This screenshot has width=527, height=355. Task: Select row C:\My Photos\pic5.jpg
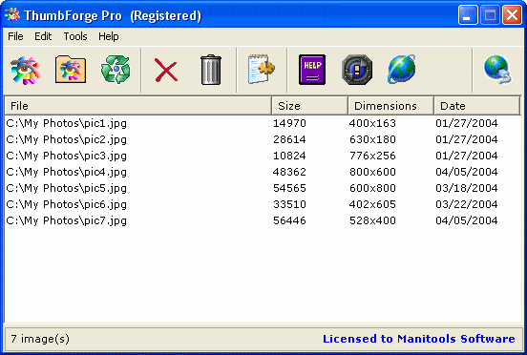click(263, 188)
